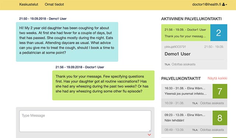The width and height of the screenshot is (236, 138).
Task: Click the green badge showing 8
Action: (220, 118)
